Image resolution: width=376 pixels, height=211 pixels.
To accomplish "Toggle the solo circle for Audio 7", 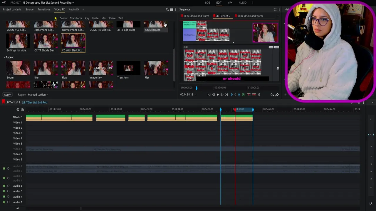I will [8, 197].
